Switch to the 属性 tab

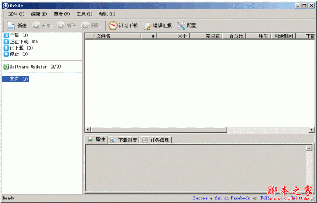pyautogui.click(x=97, y=139)
